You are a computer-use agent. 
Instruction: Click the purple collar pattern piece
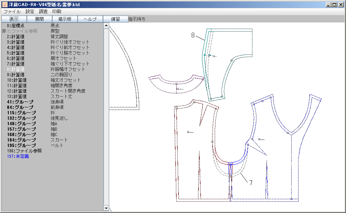pos(176,86)
